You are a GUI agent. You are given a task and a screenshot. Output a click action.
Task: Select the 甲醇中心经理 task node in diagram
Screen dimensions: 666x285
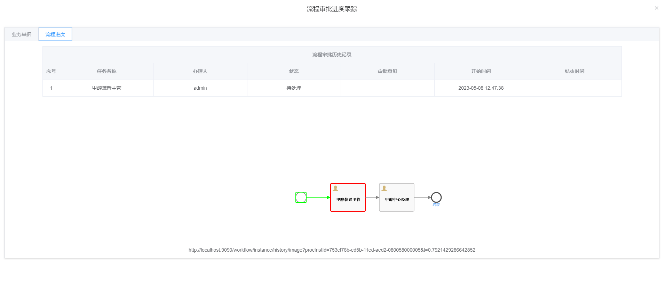click(x=397, y=197)
